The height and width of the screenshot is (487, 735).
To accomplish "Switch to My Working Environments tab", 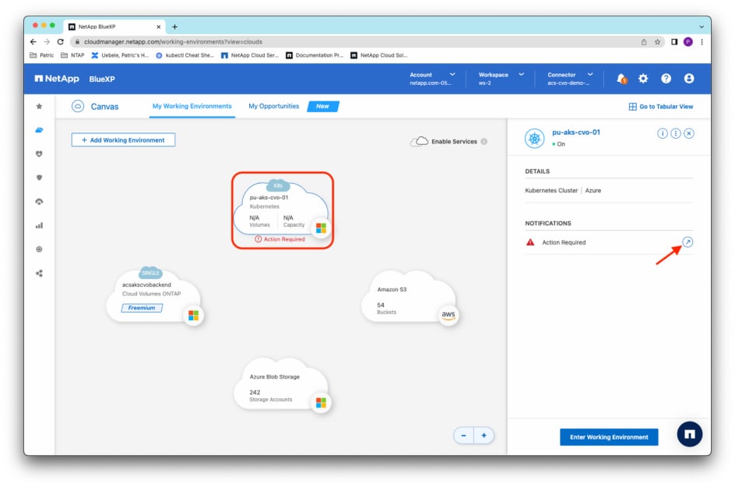I will point(192,107).
